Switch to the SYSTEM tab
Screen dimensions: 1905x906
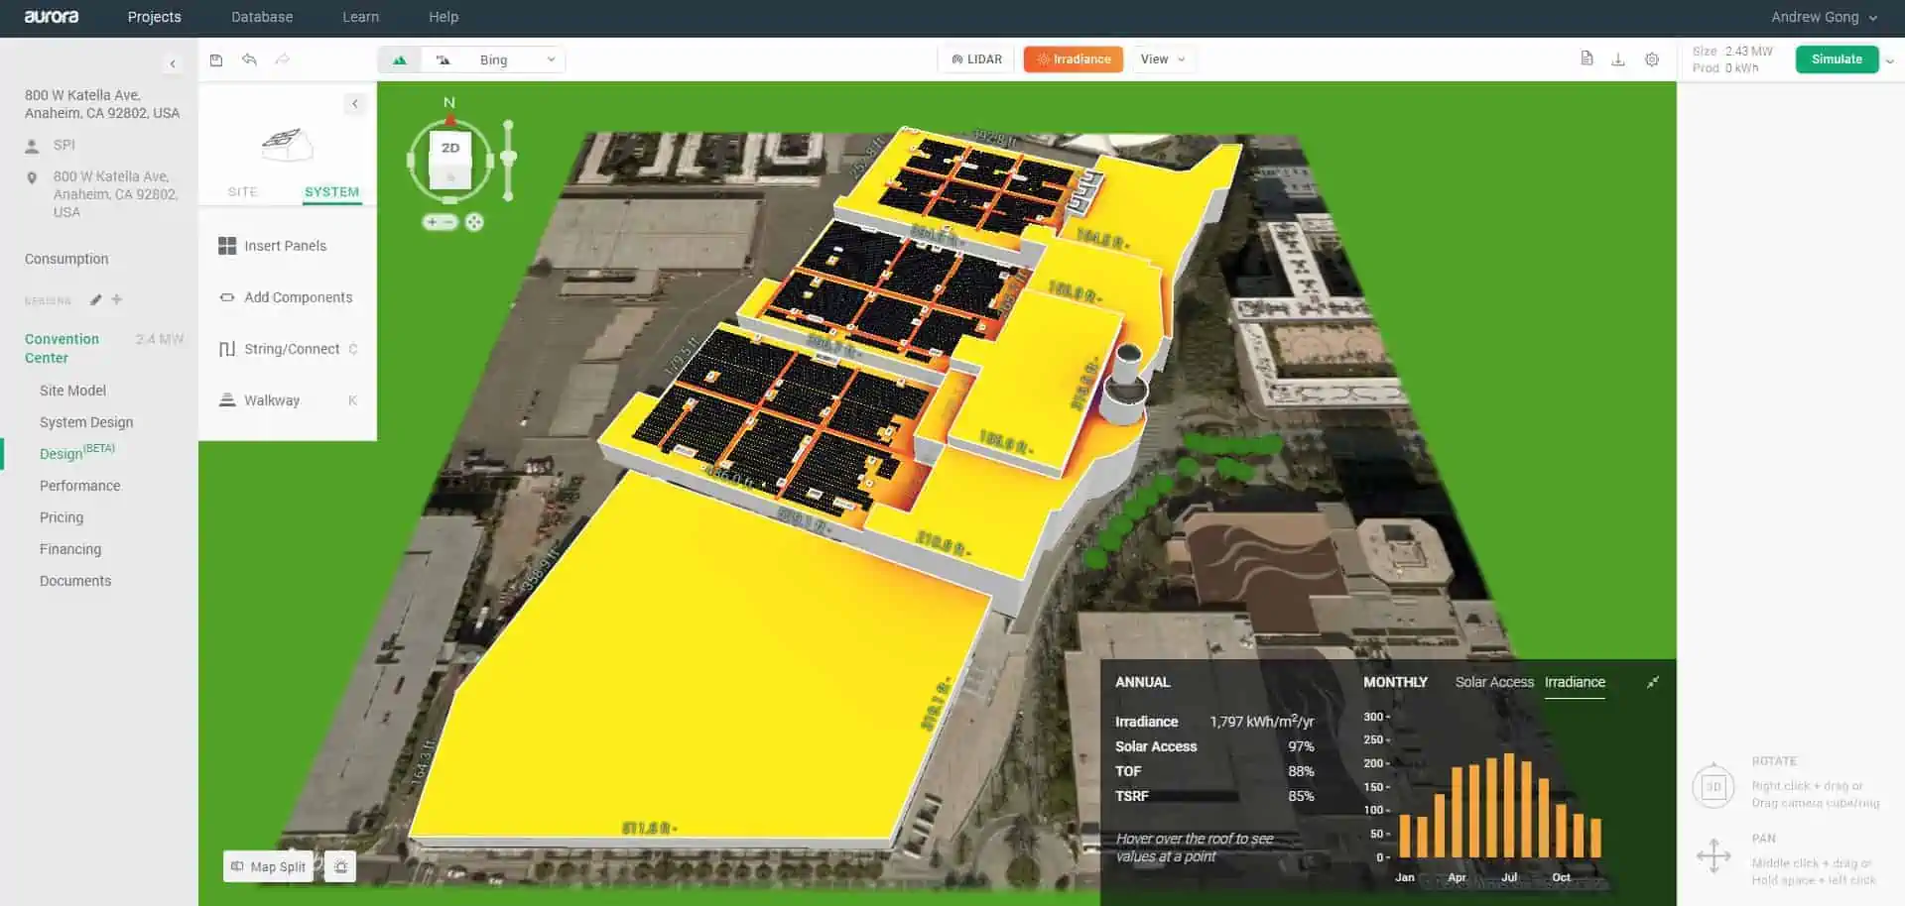click(331, 191)
